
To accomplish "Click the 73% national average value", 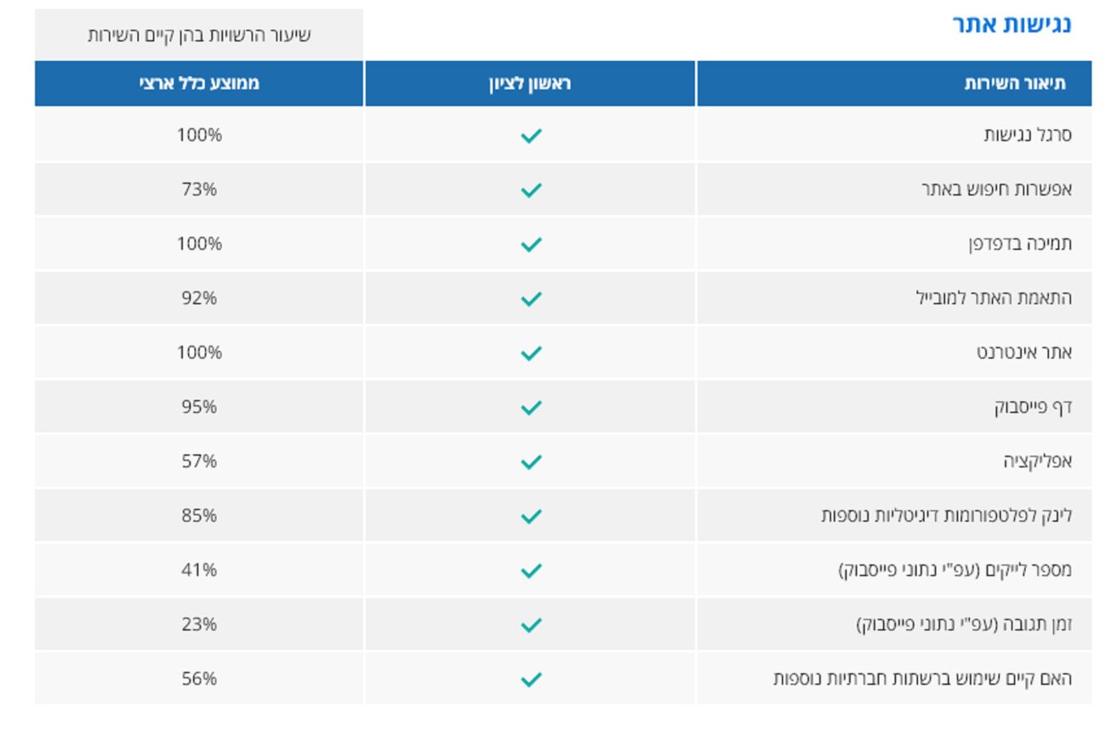I will pyautogui.click(x=199, y=189).
